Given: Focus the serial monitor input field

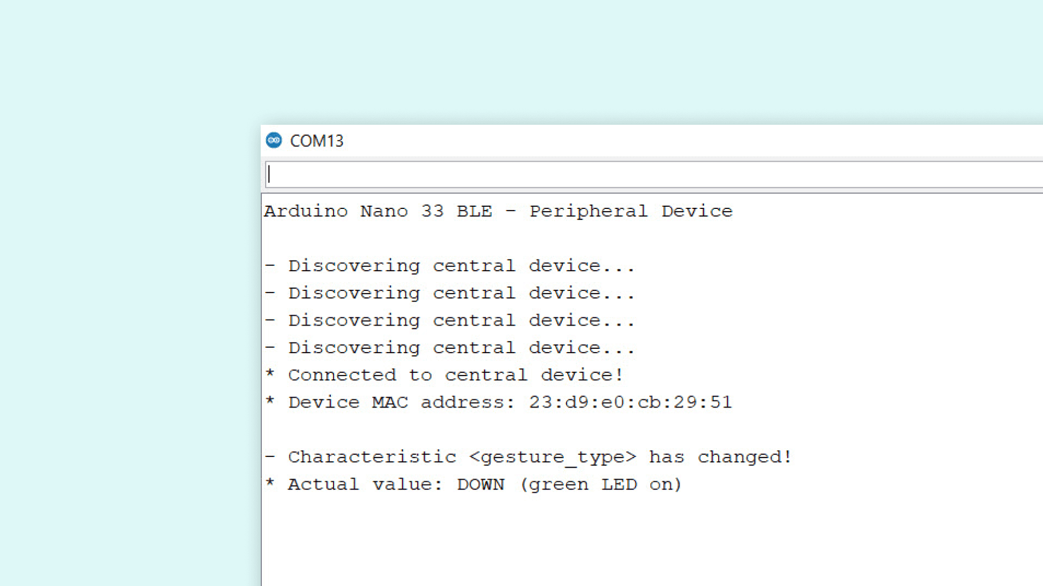Looking at the screenshot, I should 652,175.
